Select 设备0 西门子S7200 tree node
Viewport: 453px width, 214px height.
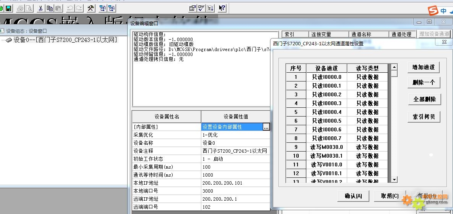click(x=65, y=40)
